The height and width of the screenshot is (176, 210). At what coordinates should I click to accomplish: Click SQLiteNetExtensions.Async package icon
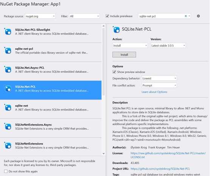point(8,126)
